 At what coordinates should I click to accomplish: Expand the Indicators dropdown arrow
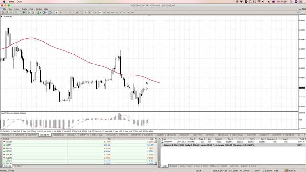click(40, 13)
